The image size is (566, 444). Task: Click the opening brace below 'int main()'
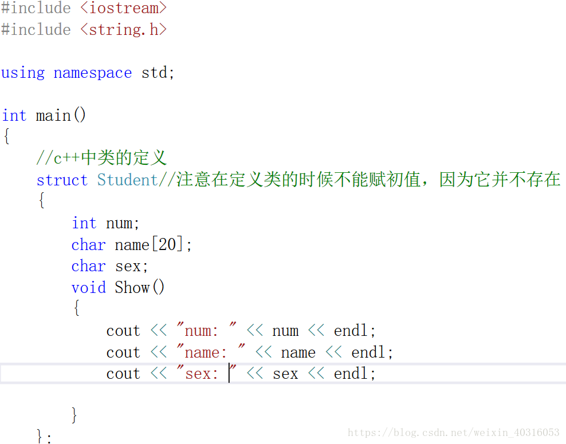[6, 137]
